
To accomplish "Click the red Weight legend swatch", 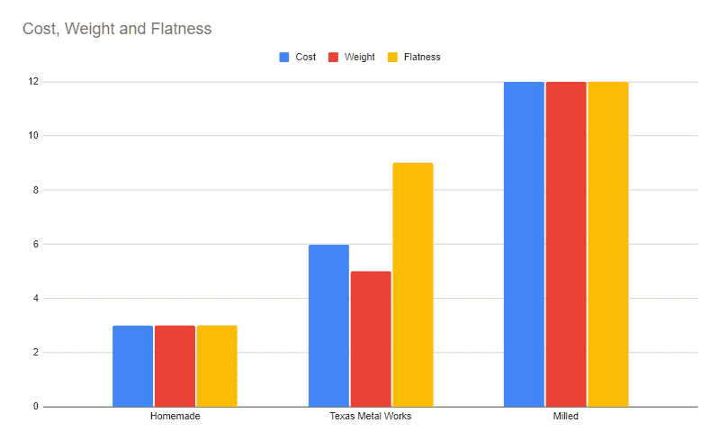I will click(333, 57).
